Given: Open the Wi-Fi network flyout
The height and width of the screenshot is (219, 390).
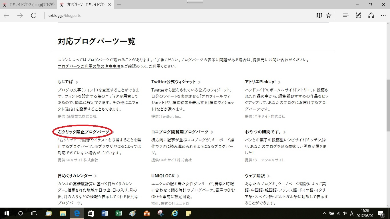Looking at the screenshot, I should (x=338, y=213).
